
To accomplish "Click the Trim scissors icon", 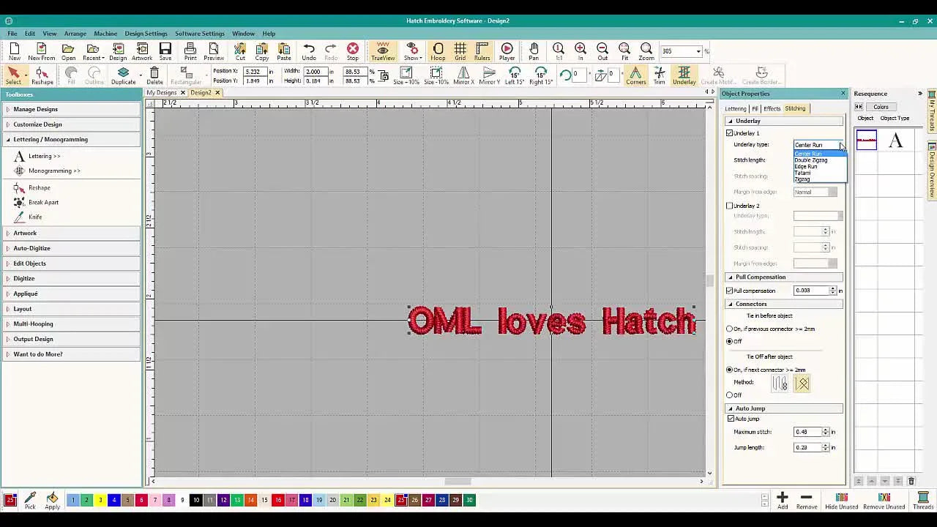I will point(660,75).
